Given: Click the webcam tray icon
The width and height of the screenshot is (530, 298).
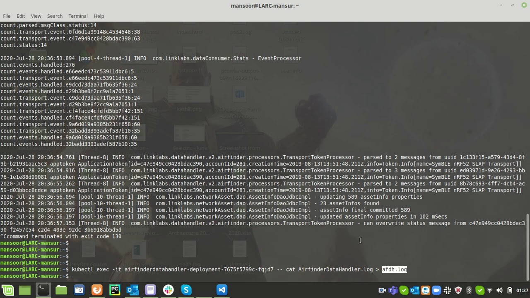Looking at the screenshot, I should click(382, 290).
